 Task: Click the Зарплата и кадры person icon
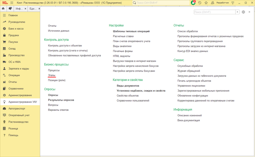point(4,68)
